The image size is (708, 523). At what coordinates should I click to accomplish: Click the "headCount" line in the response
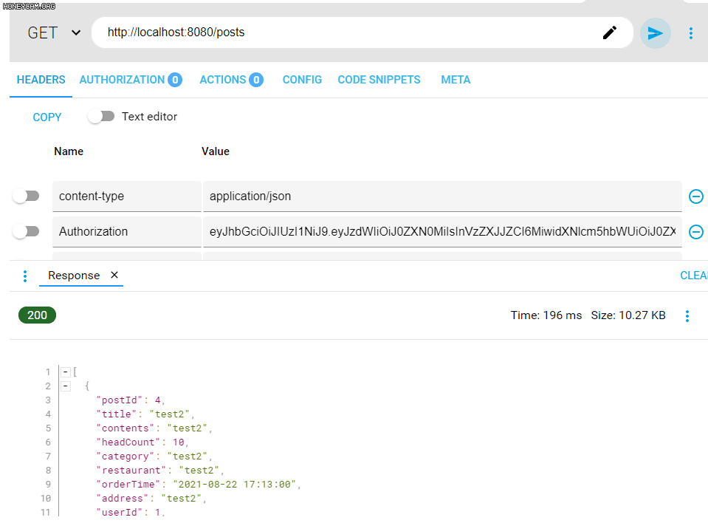coord(142,442)
